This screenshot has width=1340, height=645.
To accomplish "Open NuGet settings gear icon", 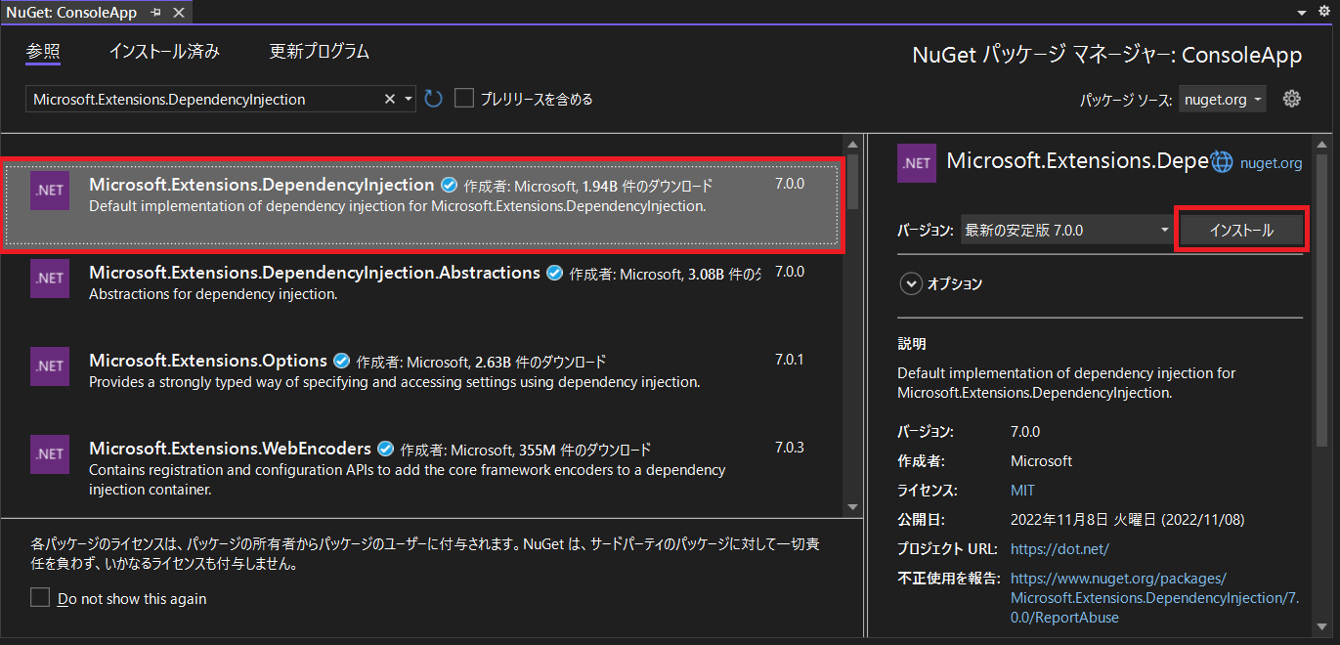I will (1291, 99).
